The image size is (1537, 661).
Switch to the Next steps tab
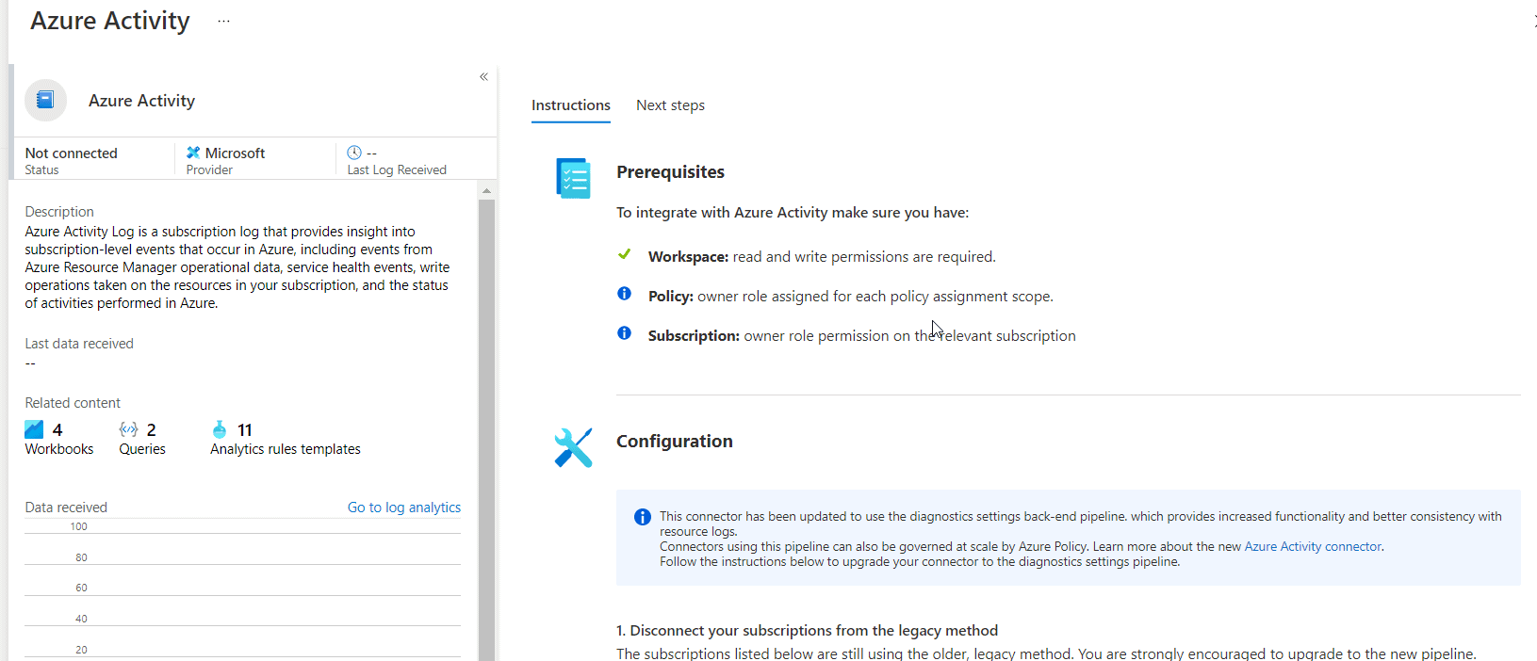[670, 105]
